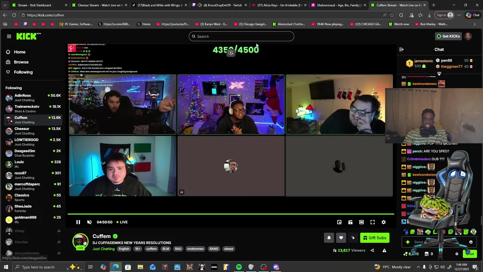
Task: Collapse the chat panel
Action: pos(401,49)
